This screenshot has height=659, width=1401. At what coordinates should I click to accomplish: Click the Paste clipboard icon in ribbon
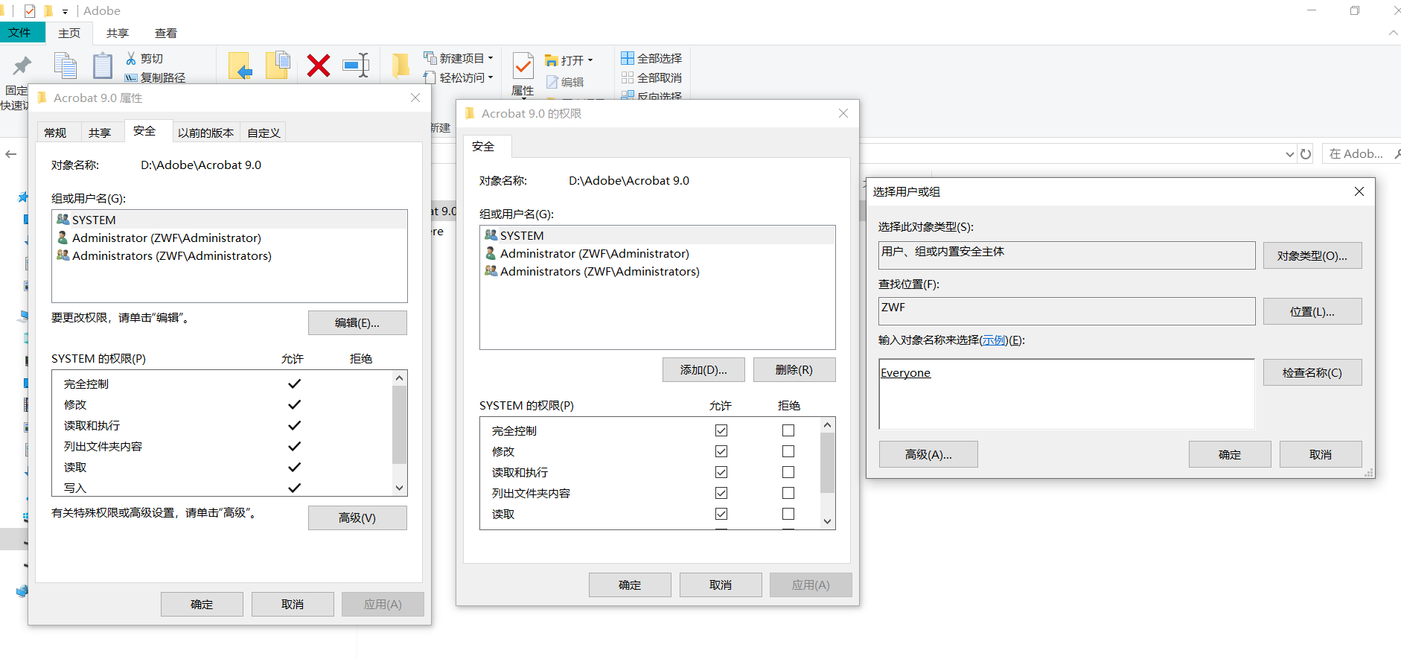[103, 66]
